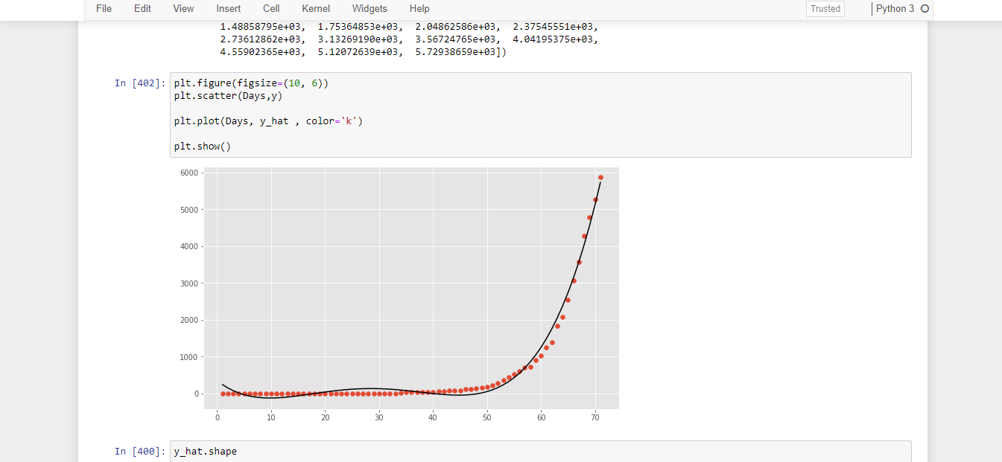Viewport: 1002px width, 462px height.
Task: Click the 70 x-axis tick label
Action: [x=594, y=417]
